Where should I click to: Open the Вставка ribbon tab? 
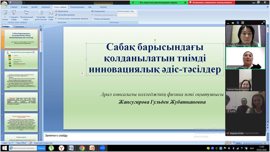24,7
